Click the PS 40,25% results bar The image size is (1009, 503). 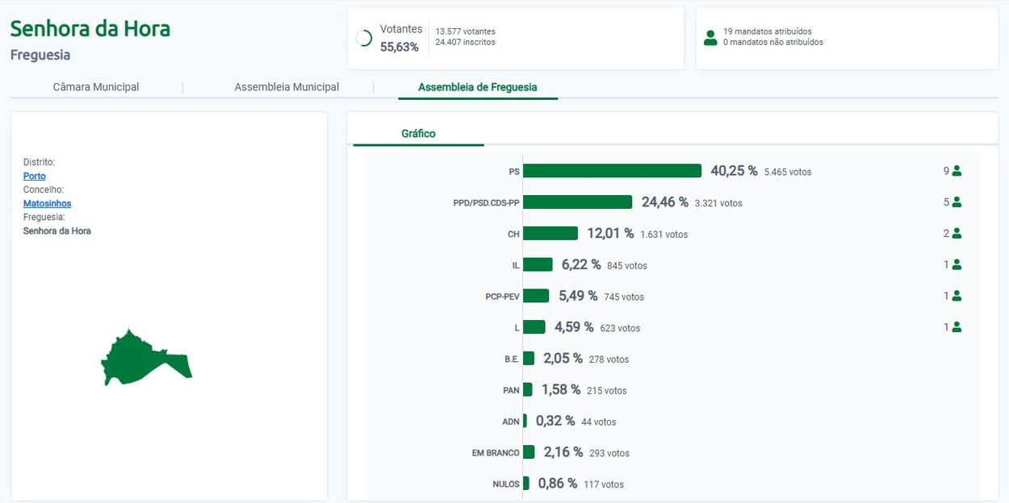pos(612,171)
